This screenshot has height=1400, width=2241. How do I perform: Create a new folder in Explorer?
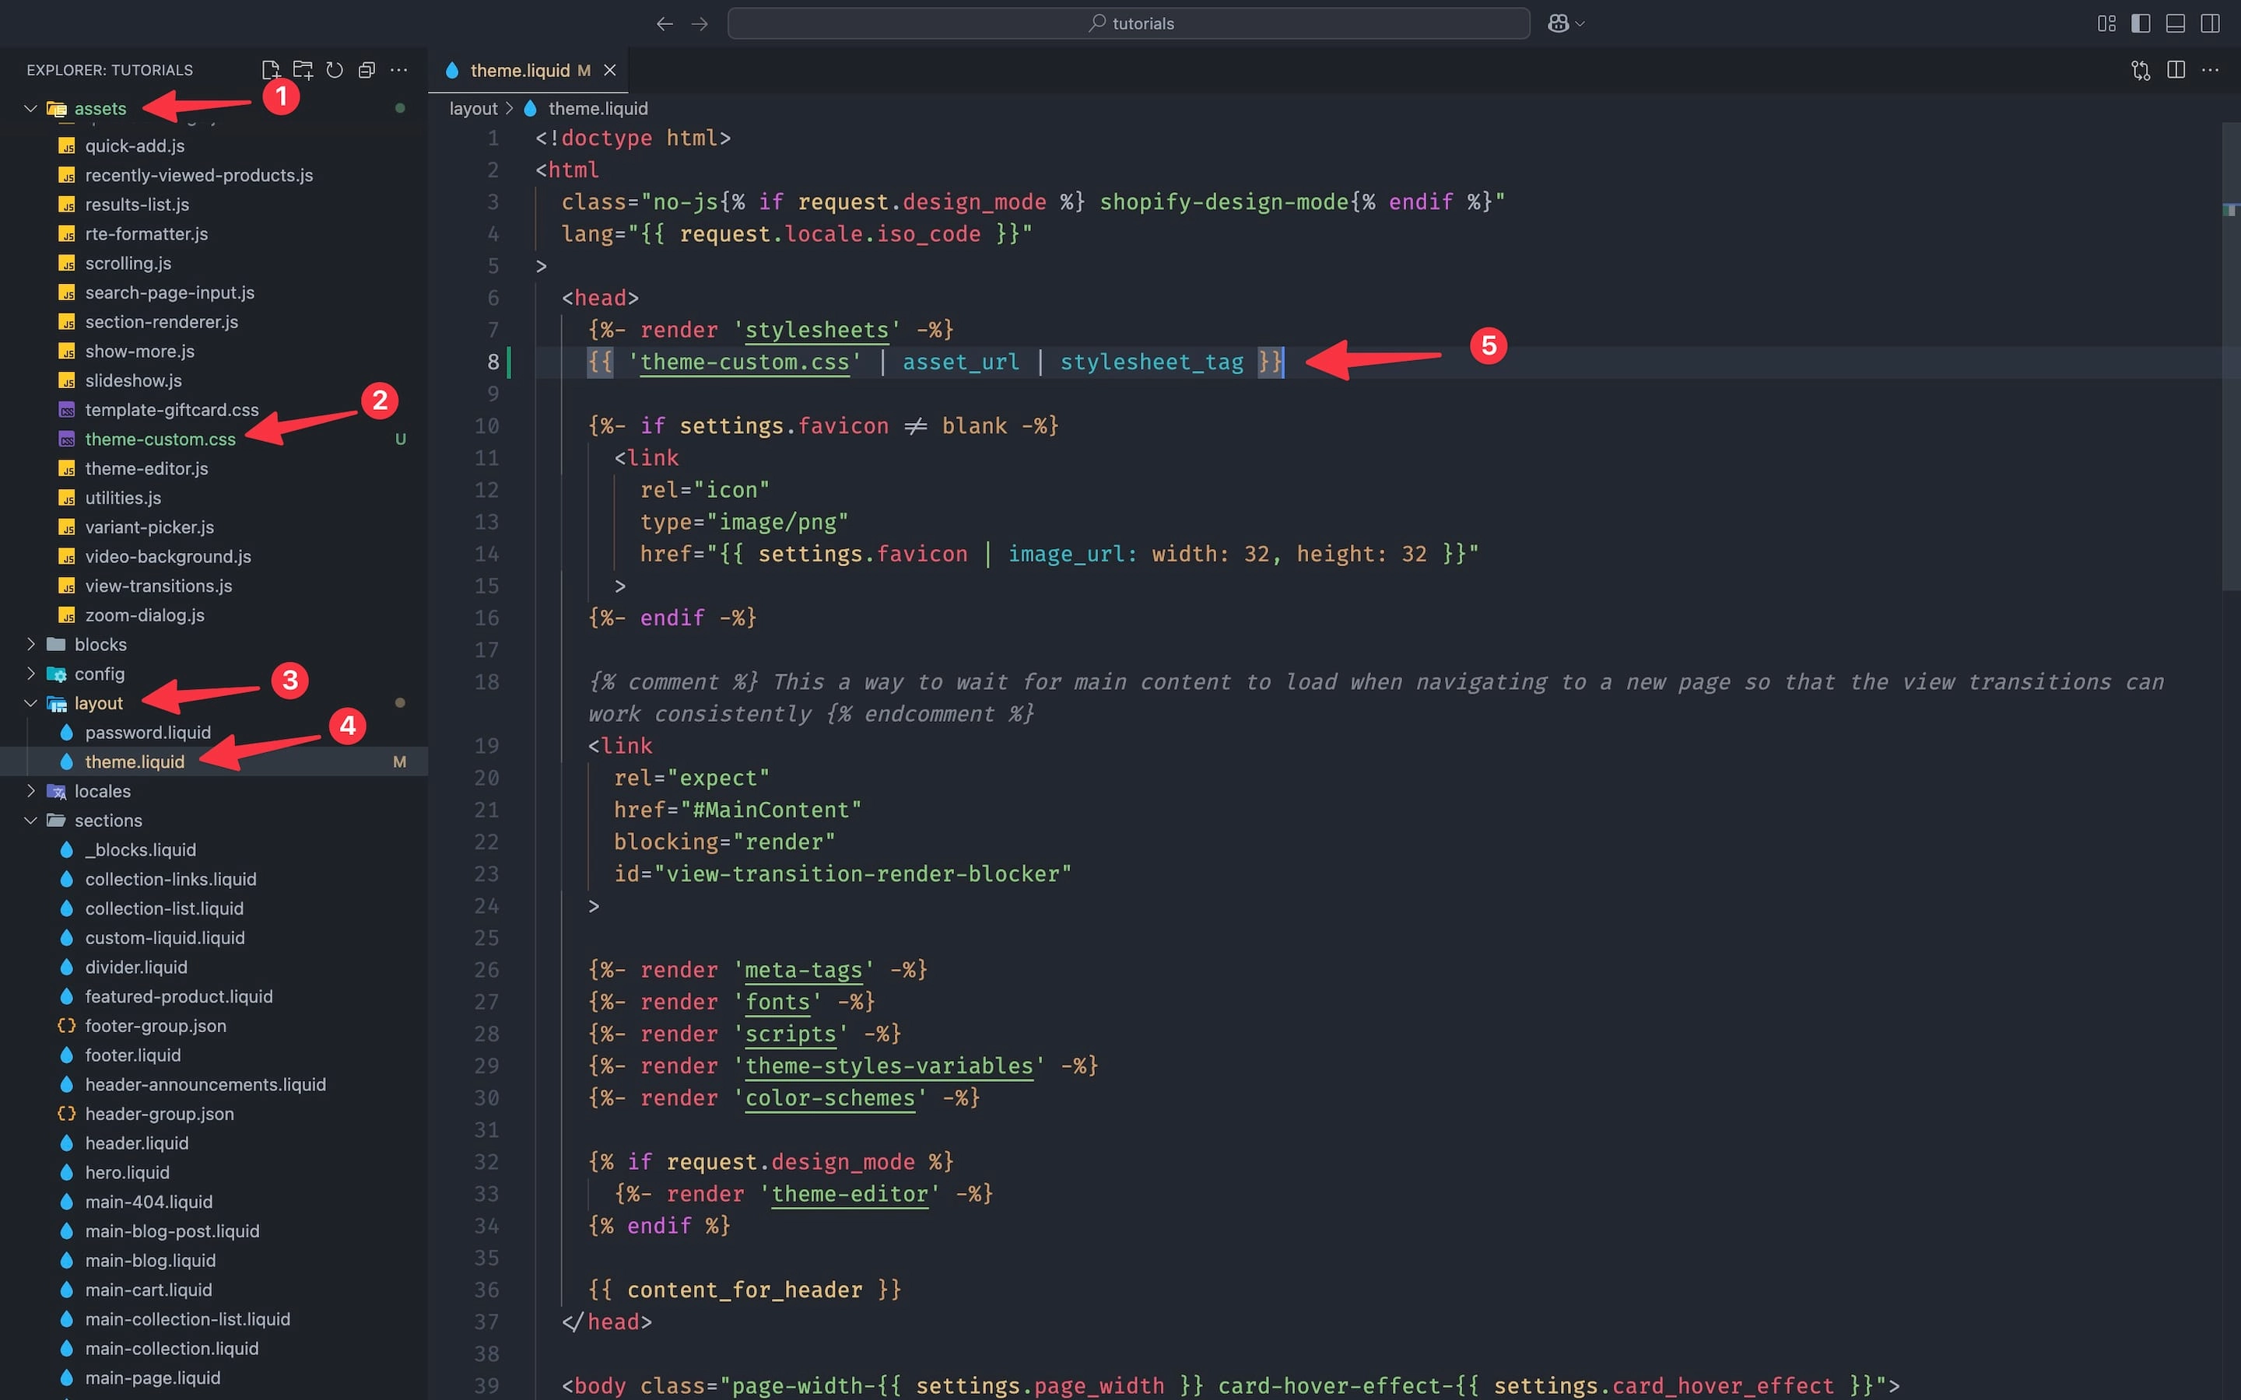pos(303,70)
